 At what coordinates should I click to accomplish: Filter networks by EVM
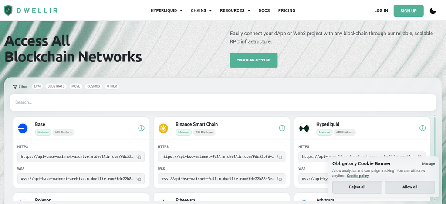point(37,86)
